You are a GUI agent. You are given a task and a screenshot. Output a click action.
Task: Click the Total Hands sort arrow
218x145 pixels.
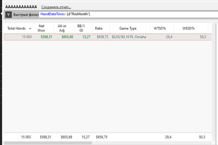[x=30, y=29]
